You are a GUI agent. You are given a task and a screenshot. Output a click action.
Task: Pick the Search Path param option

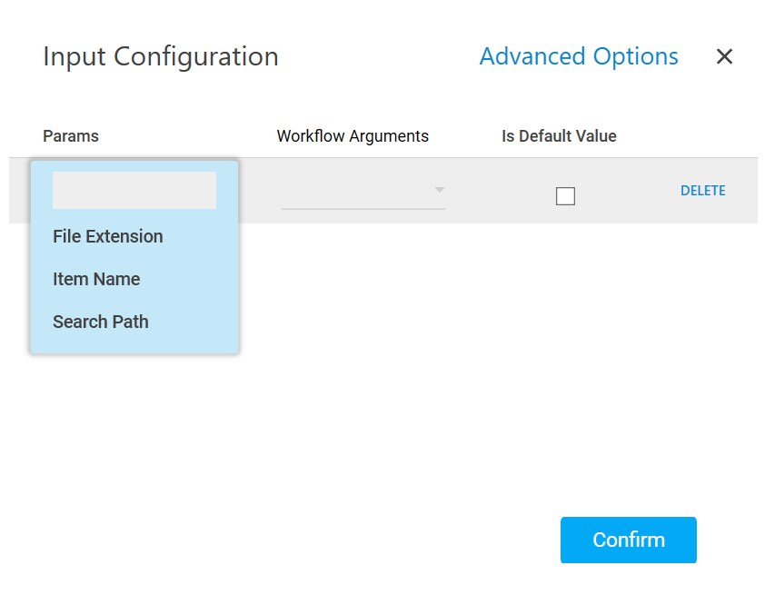click(x=101, y=322)
